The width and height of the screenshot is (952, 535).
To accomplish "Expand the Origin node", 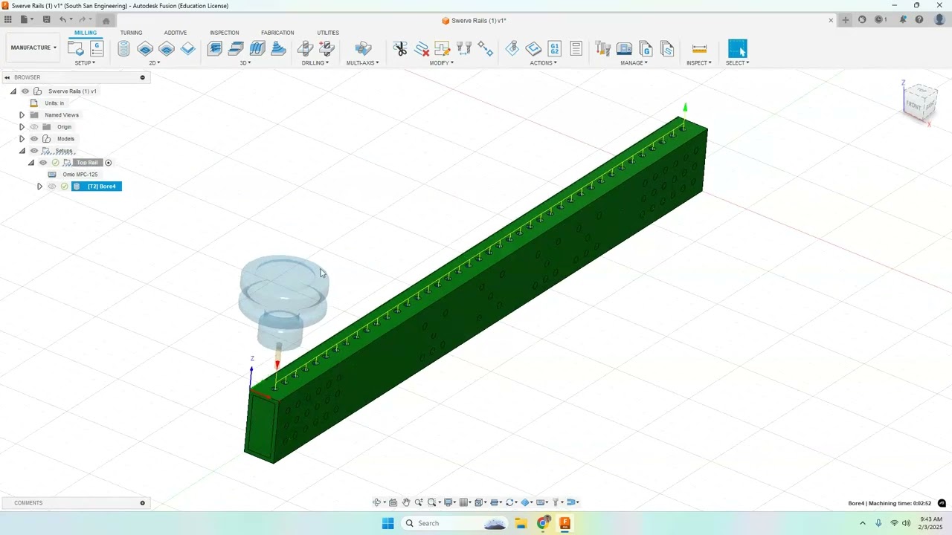I will click(x=22, y=127).
